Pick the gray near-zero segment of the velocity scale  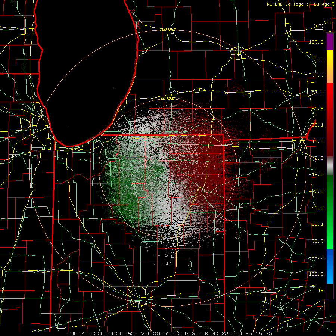pyautogui.click(x=330, y=166)
